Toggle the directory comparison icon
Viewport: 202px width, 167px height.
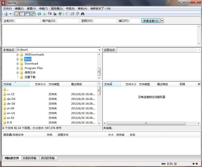click(72, 14)
